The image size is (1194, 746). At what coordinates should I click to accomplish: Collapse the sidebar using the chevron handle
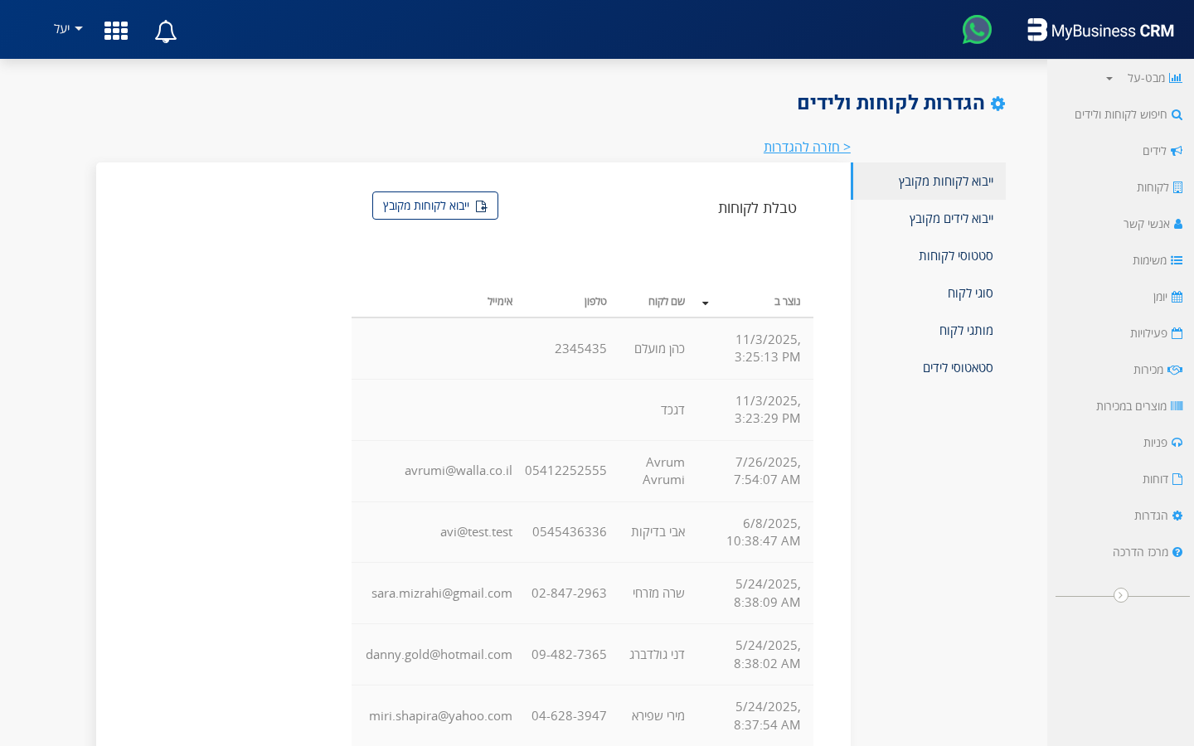(1122, 595)
